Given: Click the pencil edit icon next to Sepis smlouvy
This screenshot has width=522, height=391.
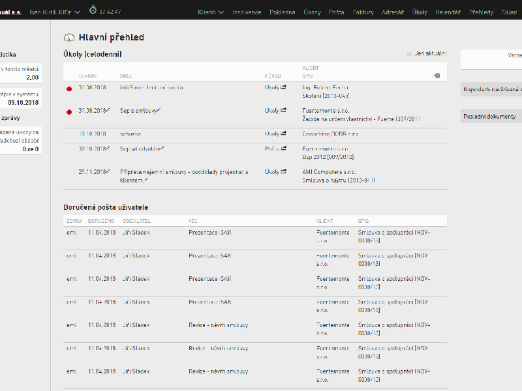Looking at the screenshot, I should coord(159,110).
